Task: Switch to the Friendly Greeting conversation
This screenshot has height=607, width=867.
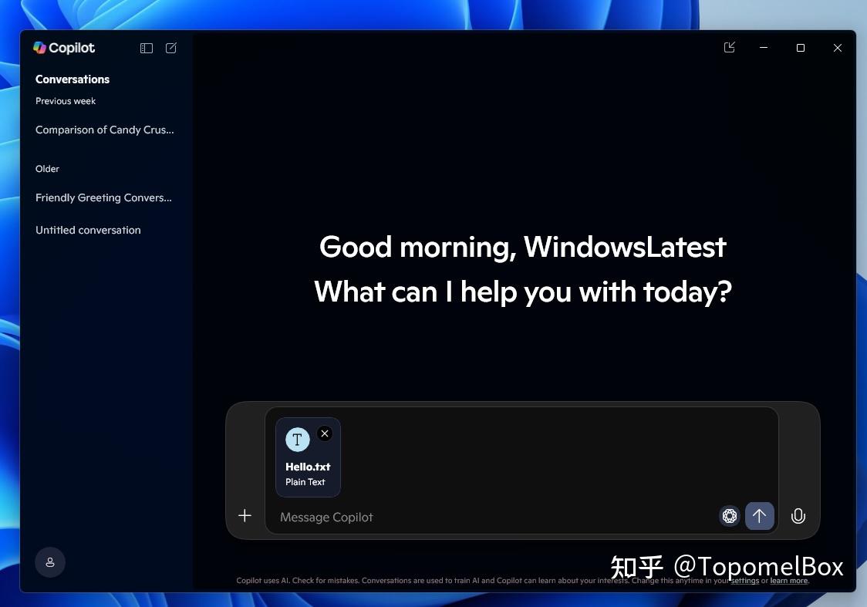Action: (103, 197)
